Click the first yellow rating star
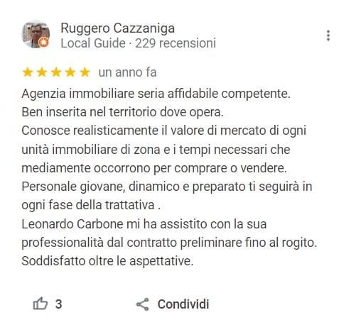This screenshot has width=356, height=332. point(28,72)
